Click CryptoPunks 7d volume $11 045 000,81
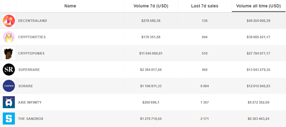Image resolution: width=286 pixels, height=127 pixels. click(151, 53)
